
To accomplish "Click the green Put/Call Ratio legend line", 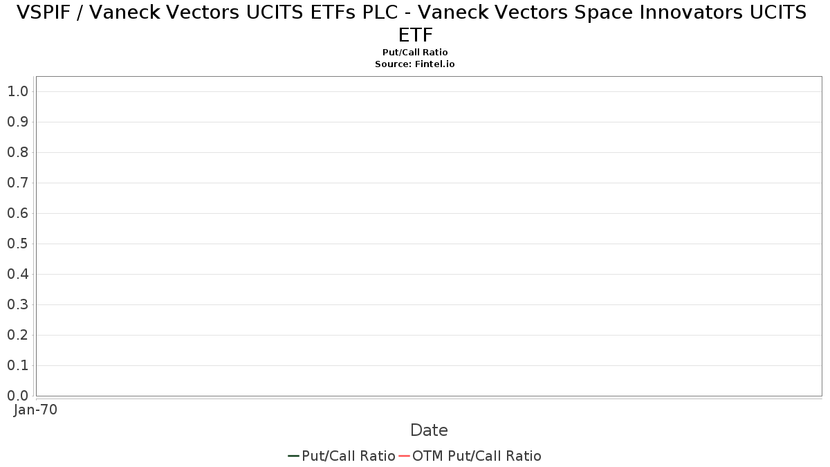I will 293,456.
